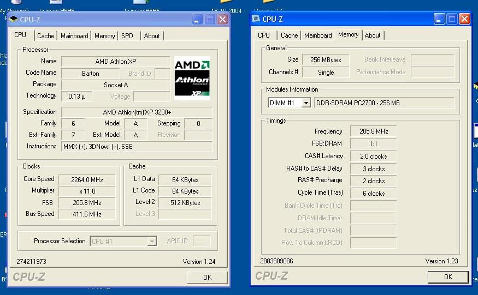Image resolution: width=478 pixels, height=295 pixels.
Task: Click memory Size value 256 MBytes
Action: pyautogui.click(x=326, y=60)
